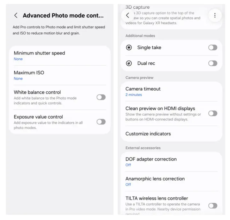Turn on TILTA wireless lens controller
The width and height of the screenshot is (230, 220).
point(213,206)
